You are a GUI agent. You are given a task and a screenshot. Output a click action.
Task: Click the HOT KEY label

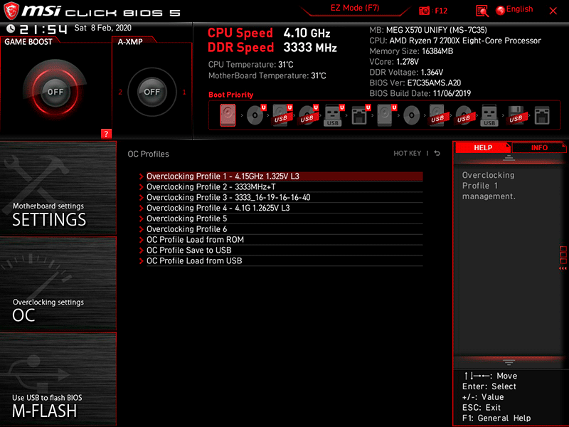point(407,153)
